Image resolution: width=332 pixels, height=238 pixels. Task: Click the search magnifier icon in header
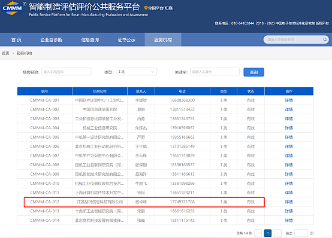coord(325,39)
